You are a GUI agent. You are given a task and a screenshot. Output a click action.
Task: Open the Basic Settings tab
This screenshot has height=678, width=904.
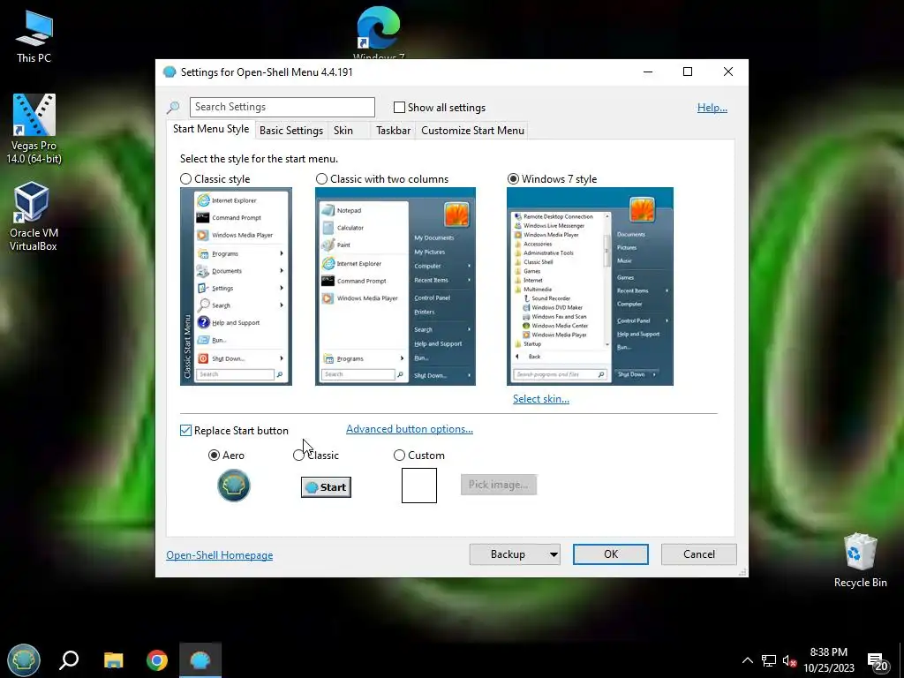(x=291, y=131)
